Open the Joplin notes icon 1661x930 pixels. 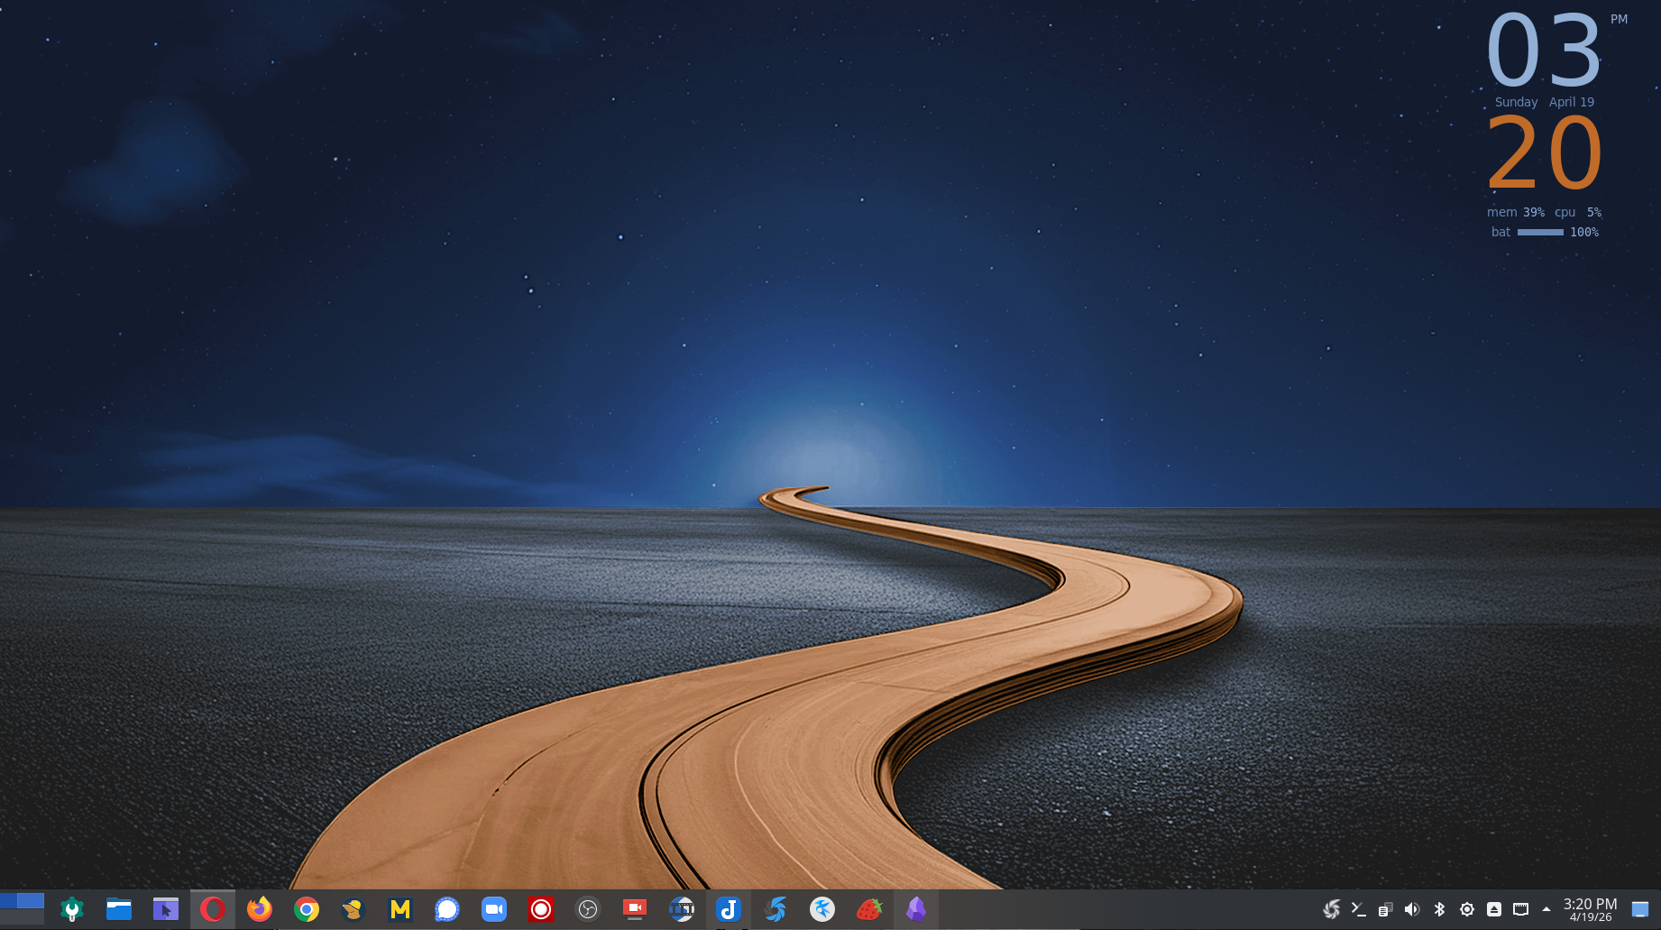coord(729,909)
